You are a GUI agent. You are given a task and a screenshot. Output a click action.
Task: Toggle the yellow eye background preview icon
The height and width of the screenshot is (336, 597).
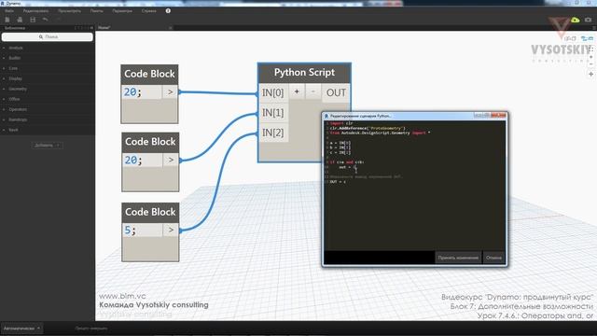click(575, 20)
